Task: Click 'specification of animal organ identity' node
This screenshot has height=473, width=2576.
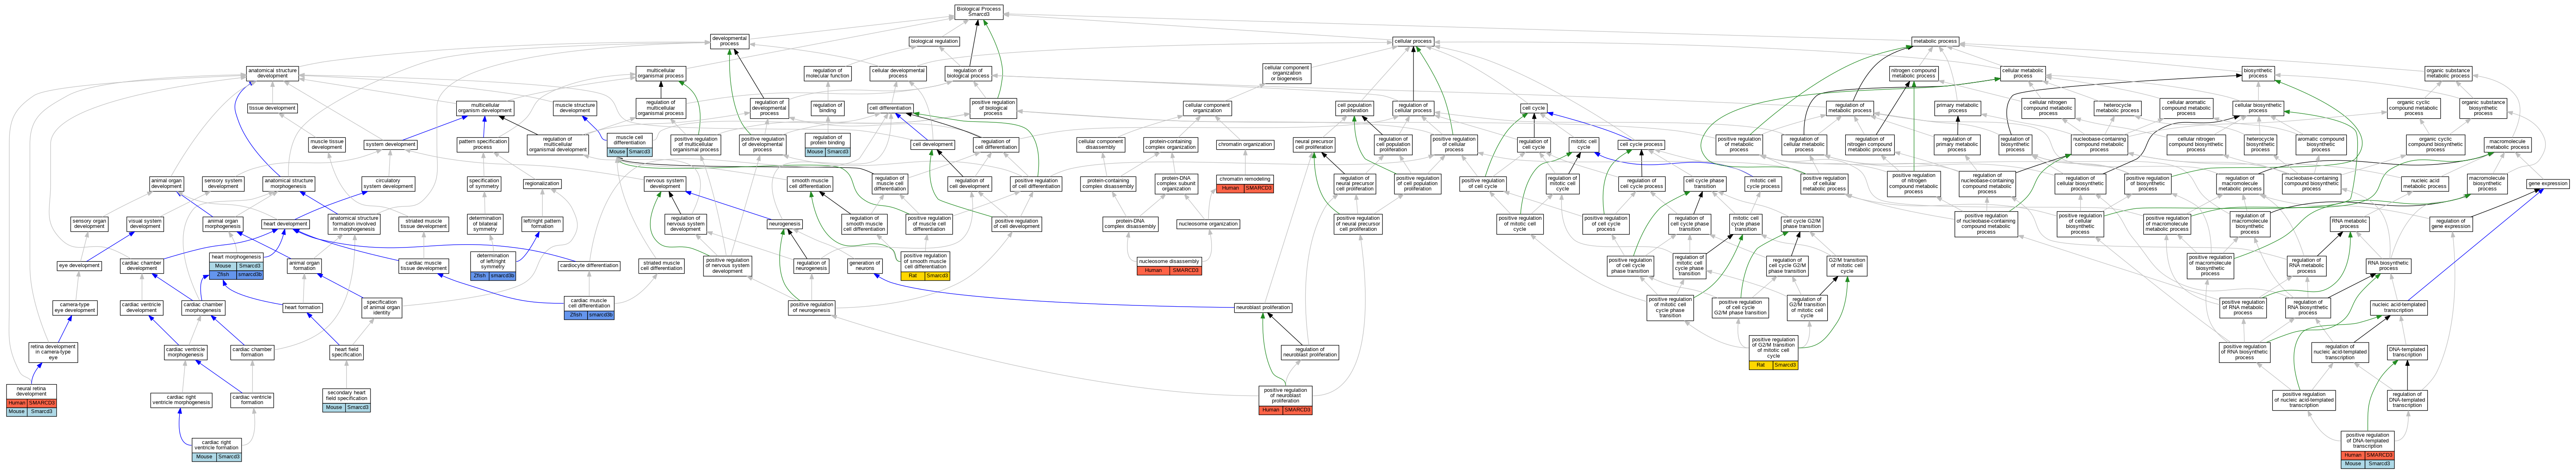Action: click(x=382, y=307)
